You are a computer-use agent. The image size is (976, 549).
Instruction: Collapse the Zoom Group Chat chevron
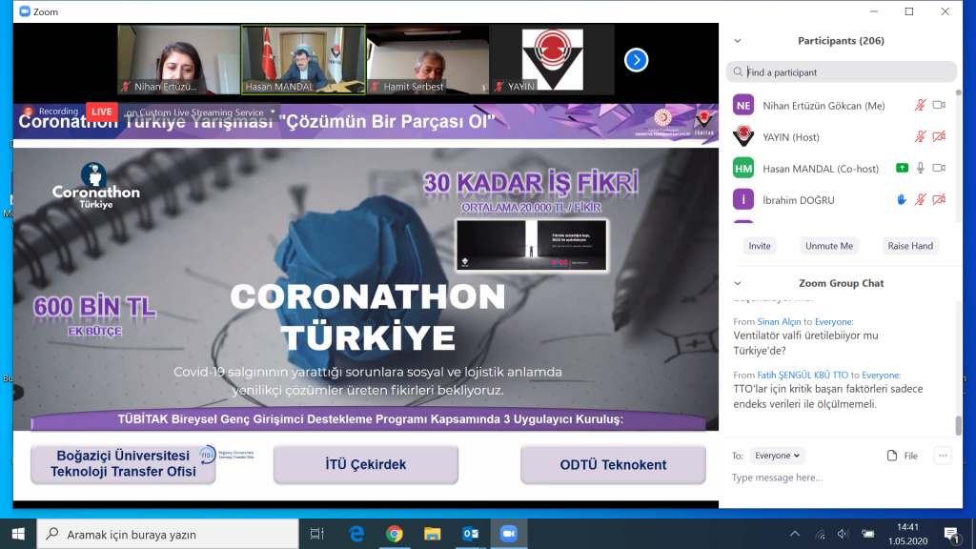pos(737,283)
